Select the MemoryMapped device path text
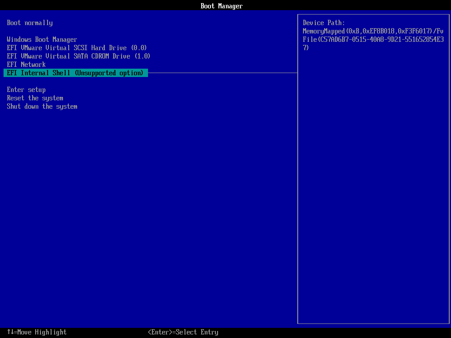The image size is (451, 338). click(x=372, y=30)
